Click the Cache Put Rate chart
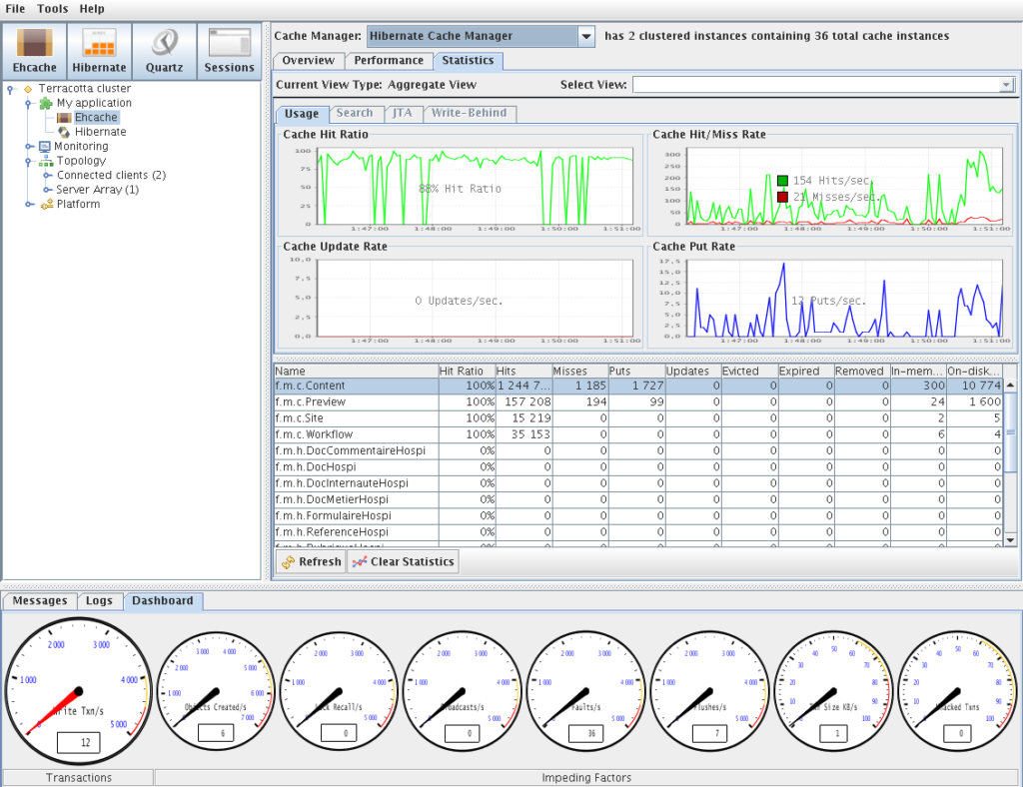 click(x=845, y=299)
